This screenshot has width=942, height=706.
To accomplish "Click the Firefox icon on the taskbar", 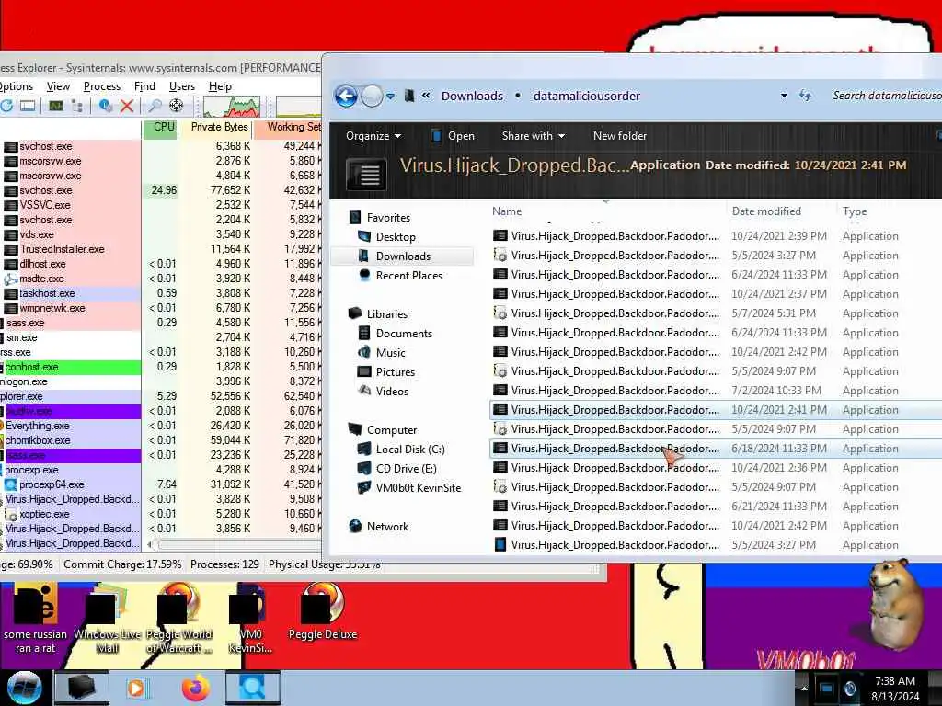I will 196,688.
